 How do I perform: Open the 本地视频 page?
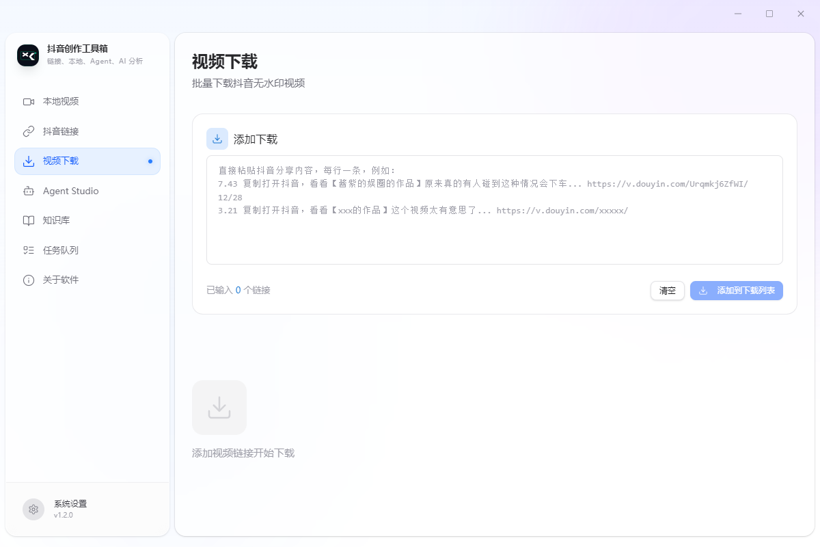tap(87, 101)
